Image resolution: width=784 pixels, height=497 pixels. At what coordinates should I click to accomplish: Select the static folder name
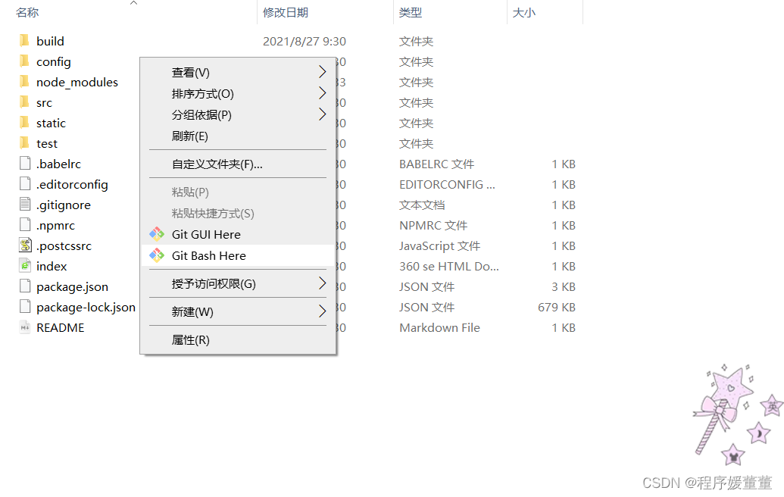click(x=51, y=123)
